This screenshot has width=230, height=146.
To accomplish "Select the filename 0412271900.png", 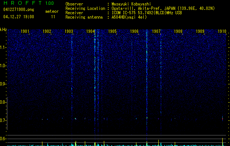I will point(19,10).
